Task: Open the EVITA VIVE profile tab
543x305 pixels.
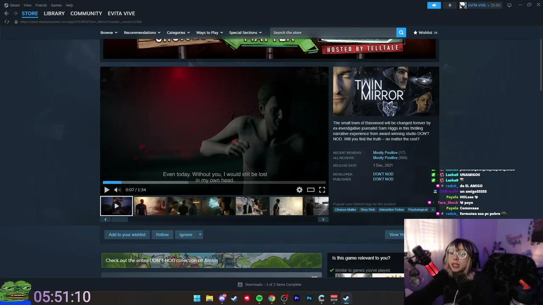Action: (x=121, y=14)
